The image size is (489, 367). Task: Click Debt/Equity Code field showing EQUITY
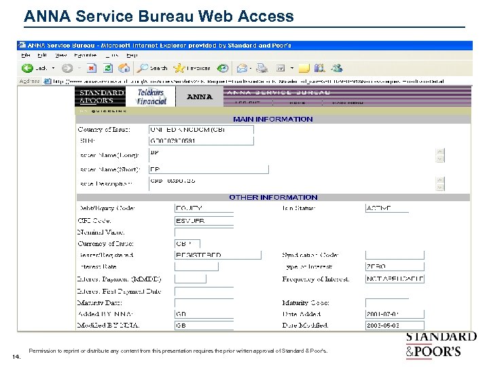tap(204, 208)
